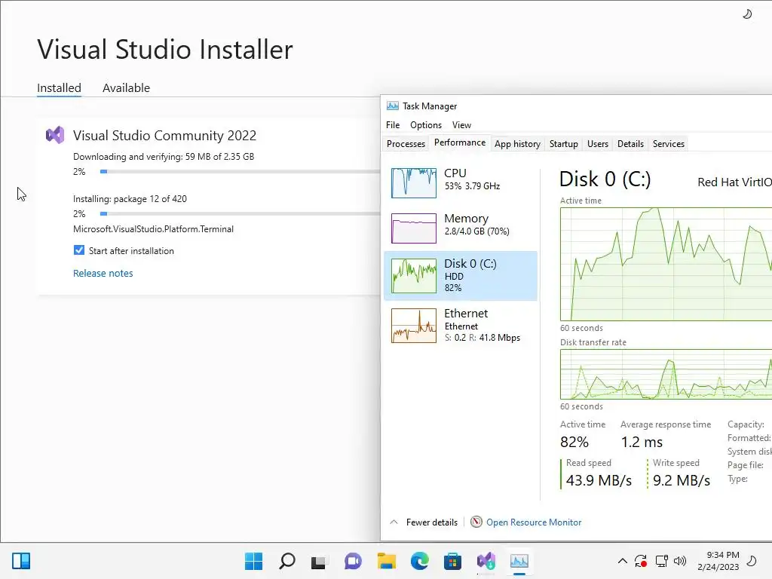Image resolution: width=772 pixels, height=579 pixels.
Task: Open Task View on the taskbar
Action: pos(319,561)
